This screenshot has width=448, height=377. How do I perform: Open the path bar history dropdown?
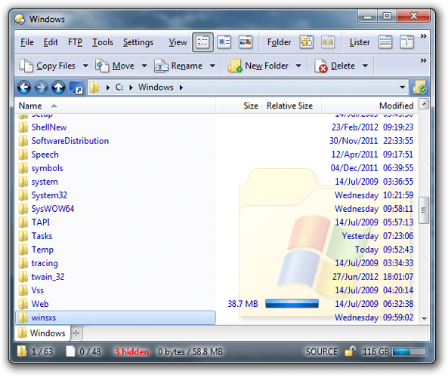pyautogui.click(x=402, y=87)
